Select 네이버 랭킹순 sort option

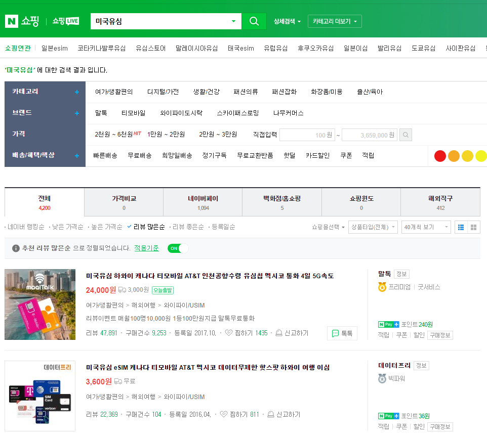pyautogui.click(x=26, y=227)
